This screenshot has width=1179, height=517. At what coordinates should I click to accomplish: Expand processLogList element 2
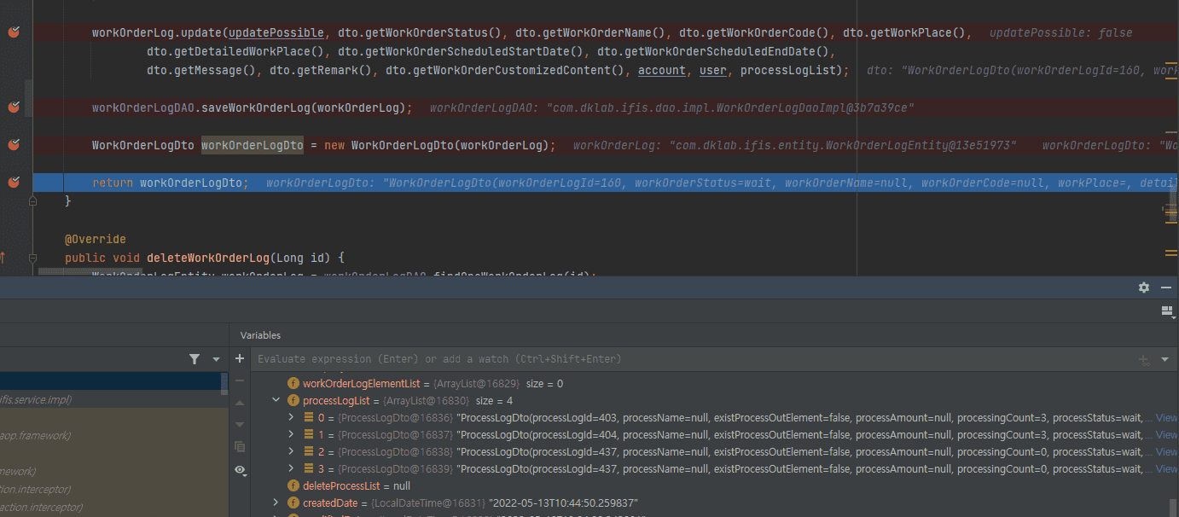click(x=293, y=451)
